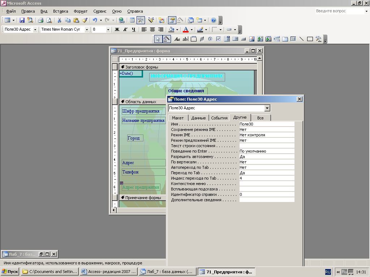Open the font size dropdown

[x=108, y=30]
